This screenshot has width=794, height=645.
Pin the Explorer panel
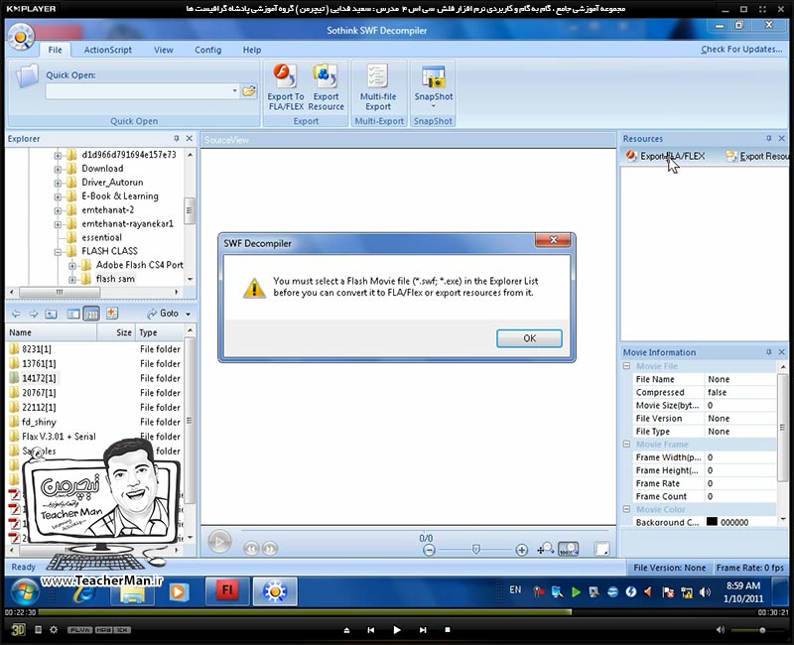pyautogui.click(x=177, y=138)
